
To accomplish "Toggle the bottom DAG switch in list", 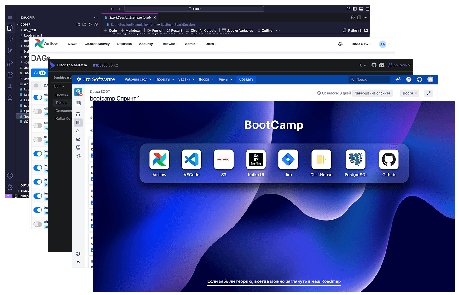I will 38,224.
